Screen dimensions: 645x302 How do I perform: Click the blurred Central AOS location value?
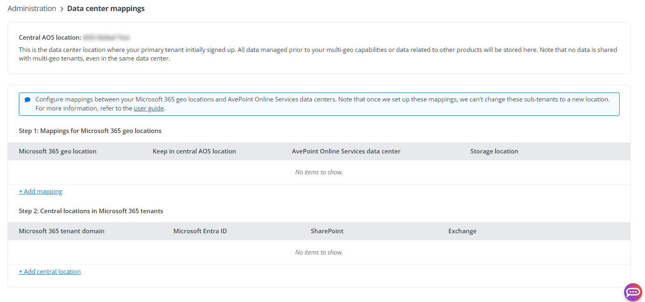(106, 38)
